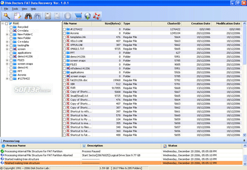Click the folder icon next to Acronis in file list

pos(68,33)
